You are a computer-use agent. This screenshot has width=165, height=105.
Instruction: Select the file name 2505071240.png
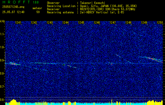pyautogui.click(x=13, y=7)
